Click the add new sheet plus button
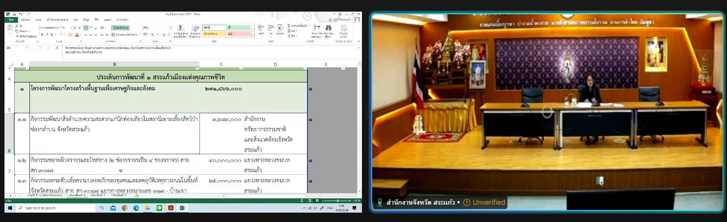The width and height of the screenshot is (727, 222). tap(137, 196)
